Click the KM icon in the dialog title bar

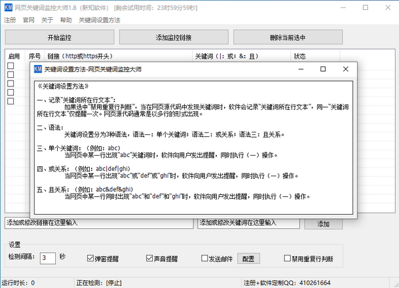coord(38,69)
